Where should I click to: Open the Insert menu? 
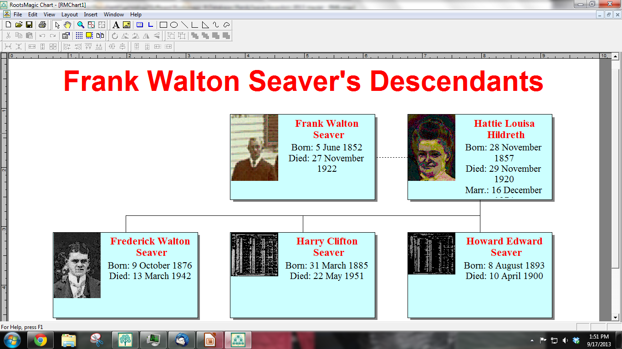90,14
